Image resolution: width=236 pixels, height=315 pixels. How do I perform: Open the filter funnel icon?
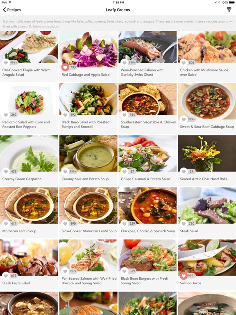(x=229, y=9)
